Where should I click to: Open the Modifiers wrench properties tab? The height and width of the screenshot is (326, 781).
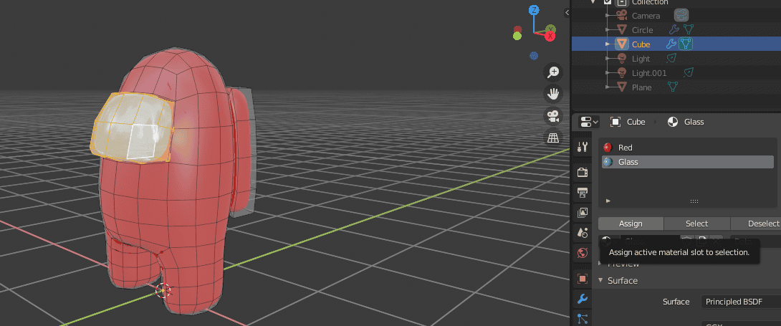pos(583,299)
